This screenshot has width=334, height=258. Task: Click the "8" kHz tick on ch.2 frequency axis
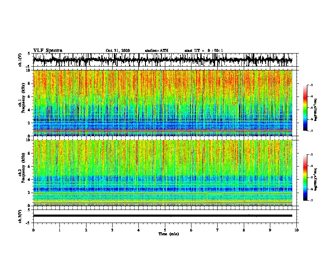(x=30, y=153)
